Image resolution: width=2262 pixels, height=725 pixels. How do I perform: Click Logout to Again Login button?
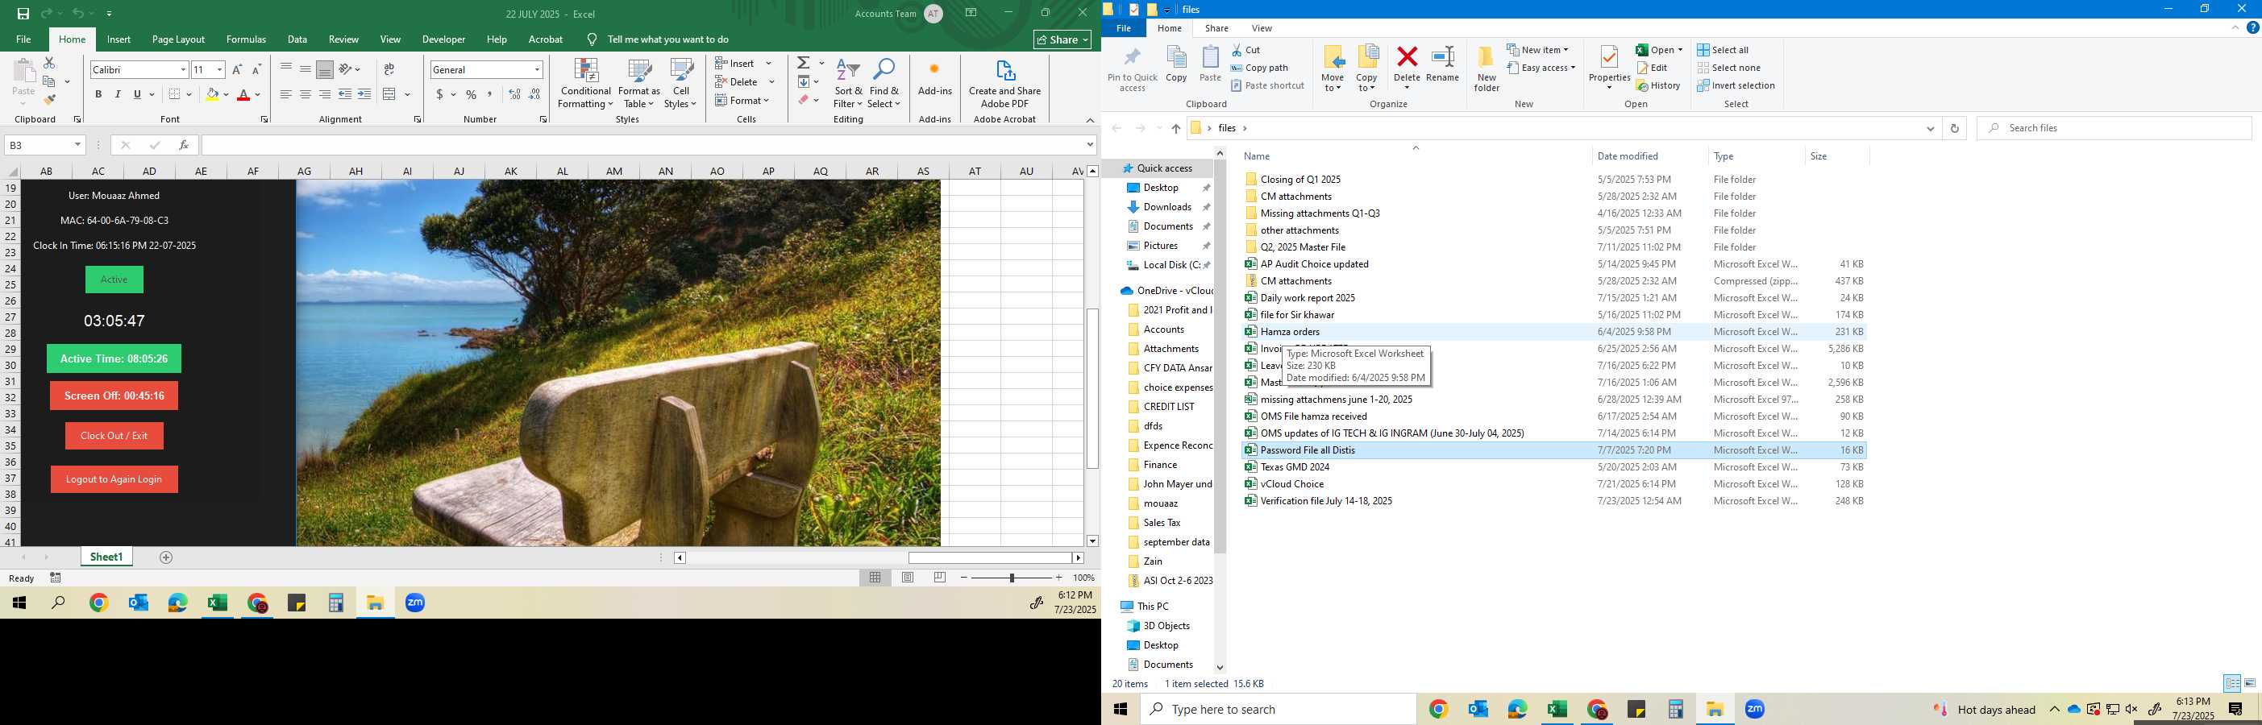point(114,479)
